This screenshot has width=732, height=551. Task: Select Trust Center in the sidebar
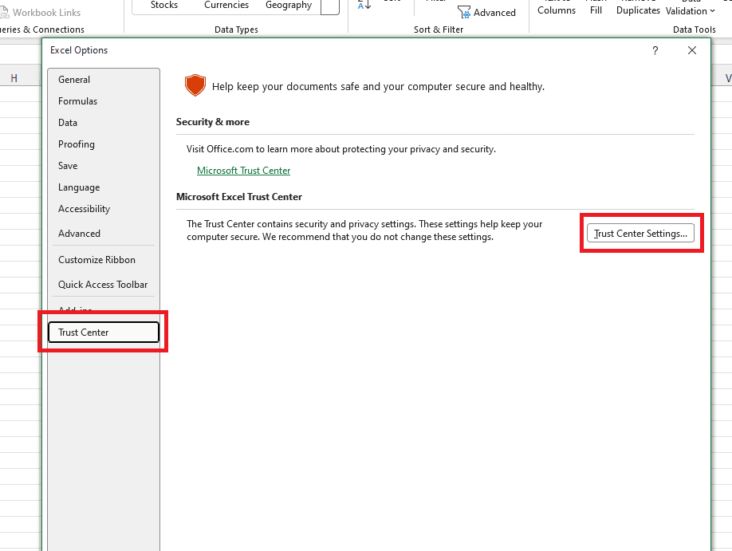coord(103,332)
